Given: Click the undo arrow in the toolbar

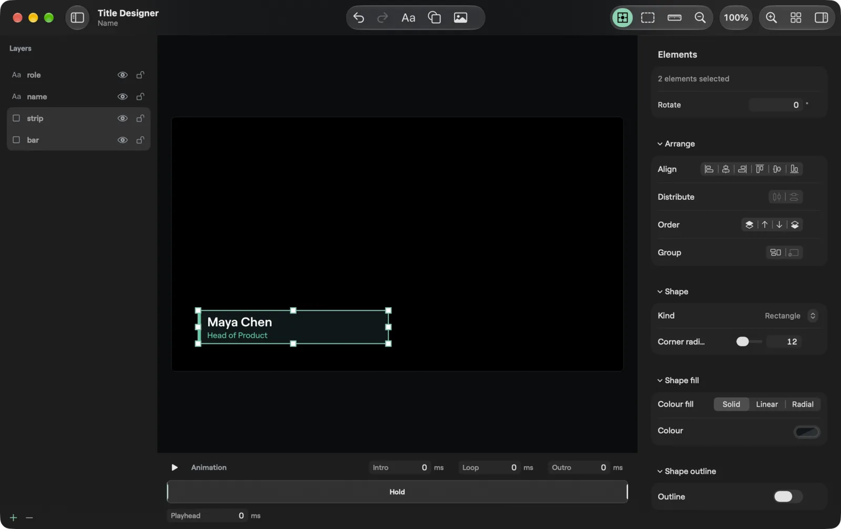Looking at the screenshot, I should click(x=358, y=17).
